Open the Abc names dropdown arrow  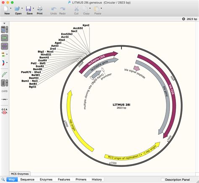[x=7, y=83]
